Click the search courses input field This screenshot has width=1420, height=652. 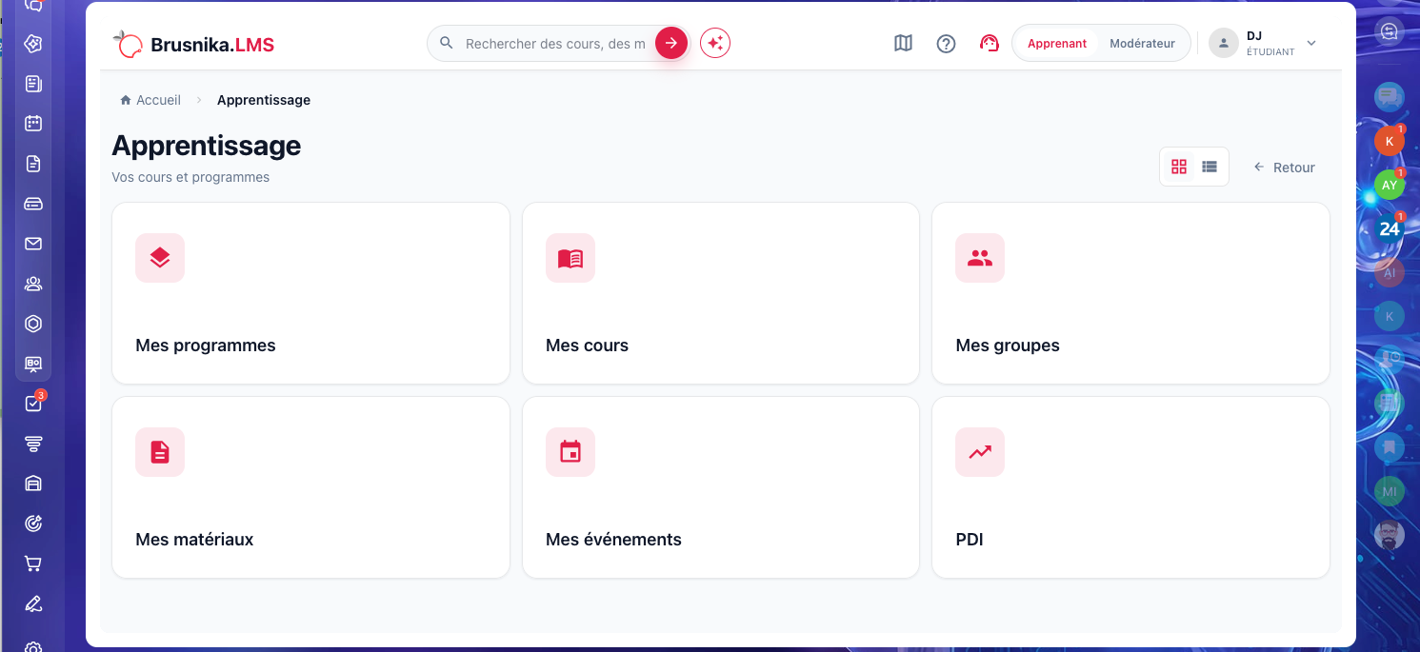554,43
